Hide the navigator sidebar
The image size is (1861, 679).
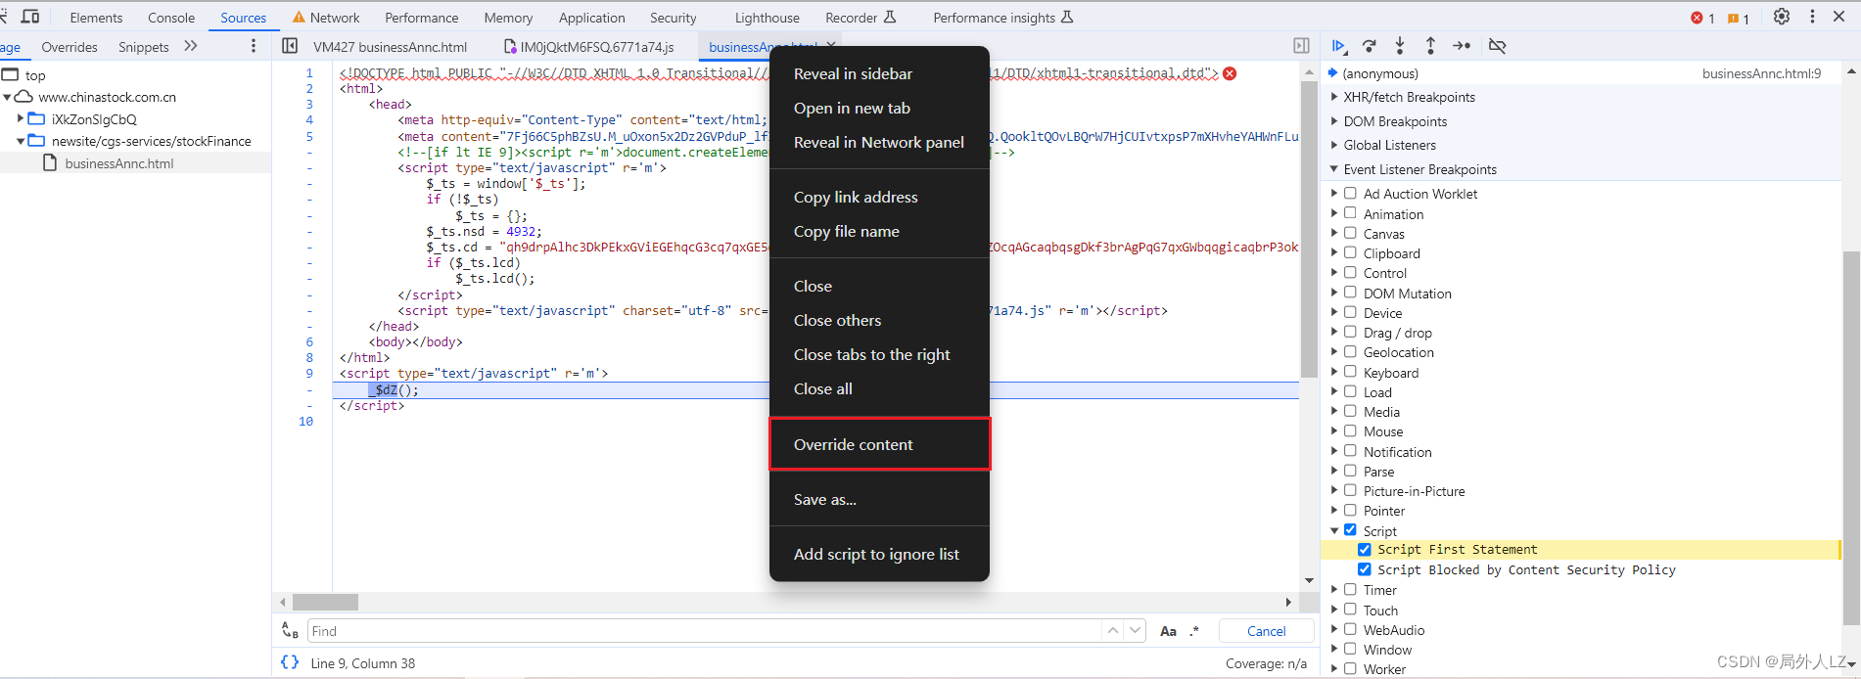click(290, 46)
